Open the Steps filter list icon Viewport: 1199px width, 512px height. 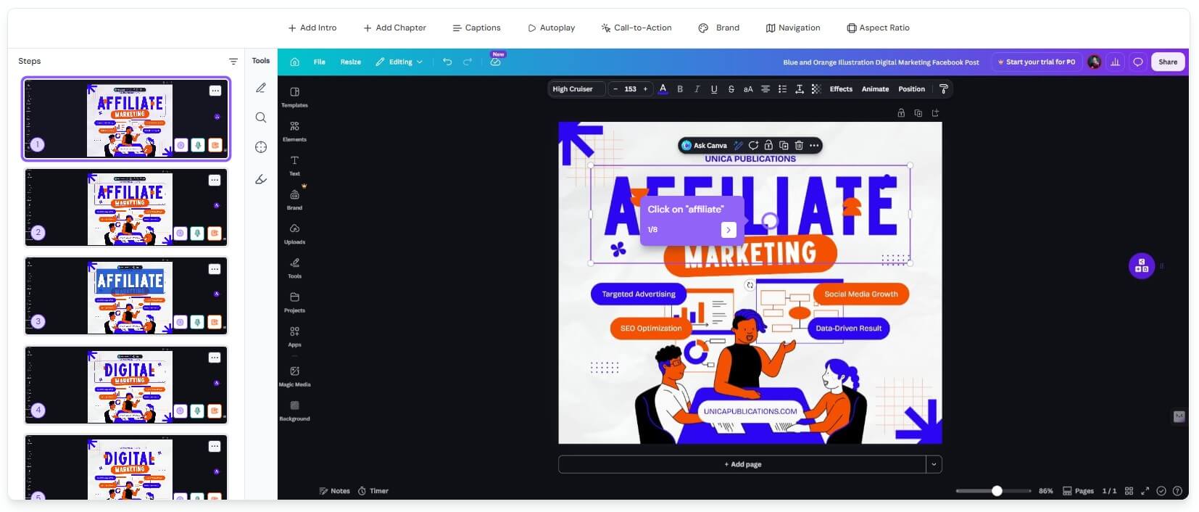click(x=233, y=62)
